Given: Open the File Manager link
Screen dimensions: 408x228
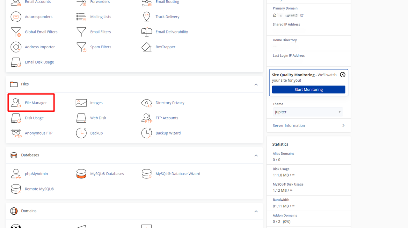Looking at the screenshot, I should [x=36, y=103].
